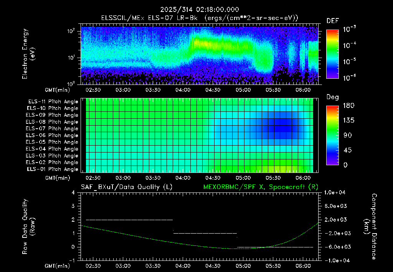Click the DEF legend title
The height and width of the screenshot is (272, 393).
pos(332,21)
